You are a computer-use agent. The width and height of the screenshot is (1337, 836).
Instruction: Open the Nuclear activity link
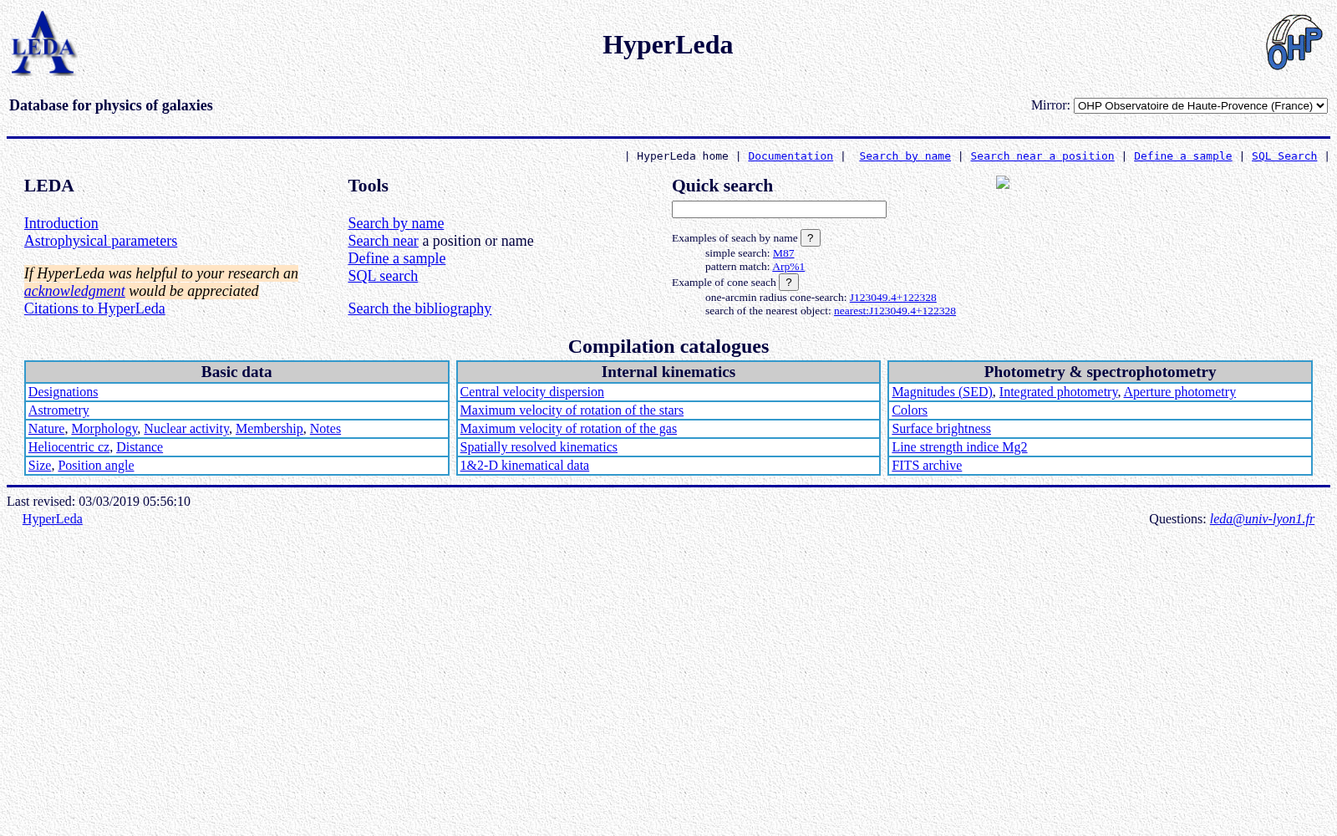(x=186, y=429)
